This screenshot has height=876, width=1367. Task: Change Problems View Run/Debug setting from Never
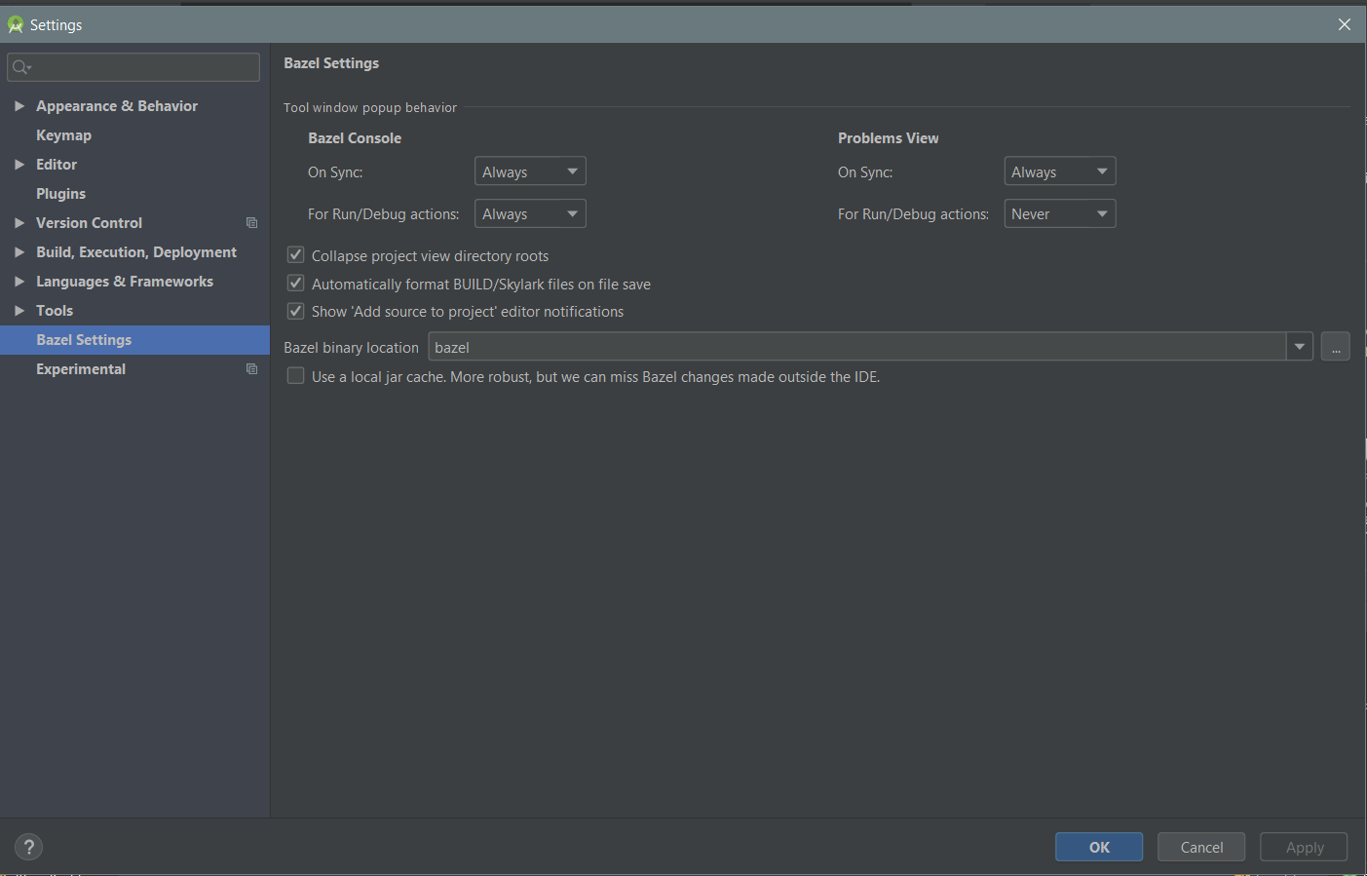coord(1059,213)
